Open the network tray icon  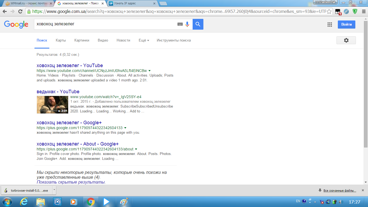(328, 202)
